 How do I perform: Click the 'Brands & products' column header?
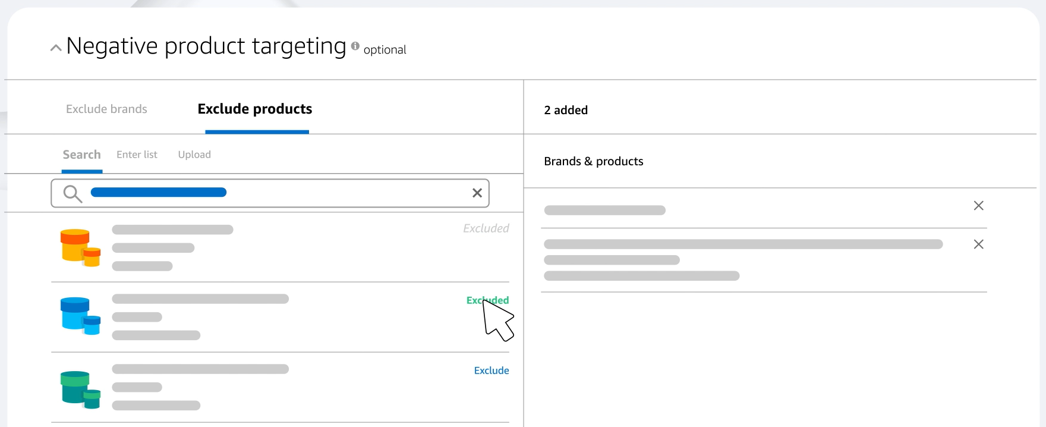click(x=594, y=161)
